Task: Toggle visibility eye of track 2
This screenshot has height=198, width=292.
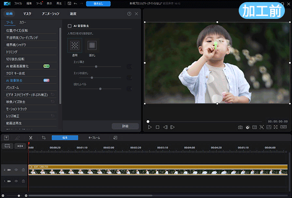Action: pyautogui.click(x=16, y=170)
